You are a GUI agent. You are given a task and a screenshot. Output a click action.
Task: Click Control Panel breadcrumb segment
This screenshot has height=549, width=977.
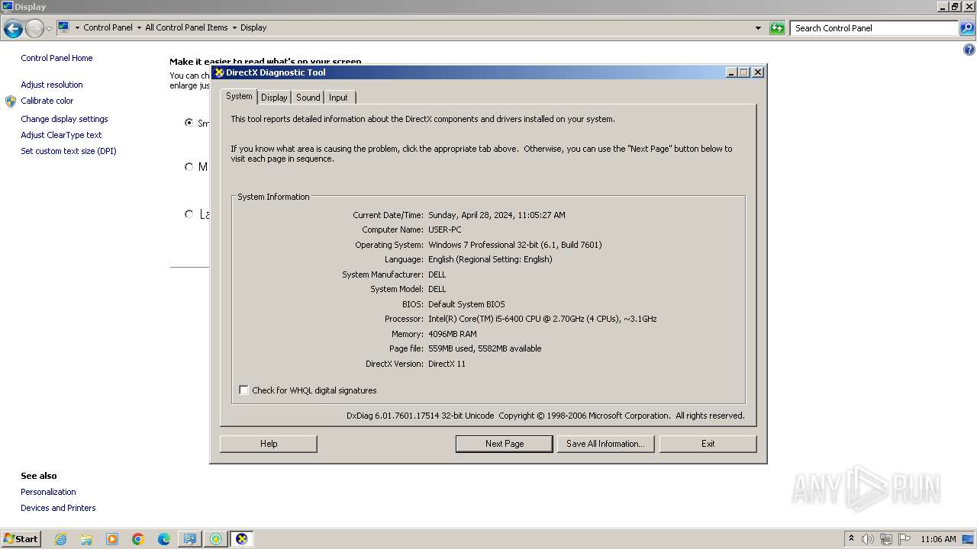(108, 27)
